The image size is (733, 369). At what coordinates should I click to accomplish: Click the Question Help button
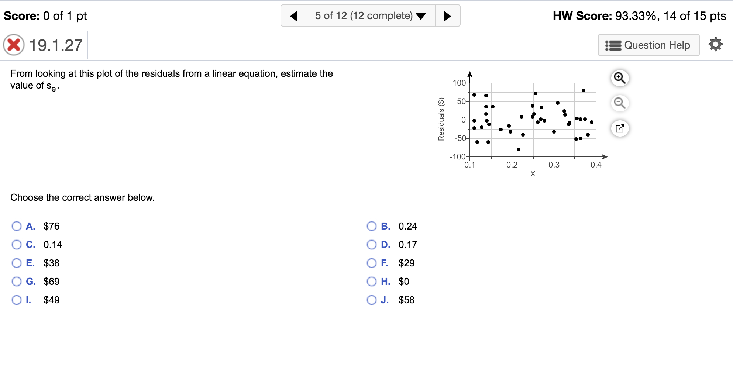tap(649, 45)
